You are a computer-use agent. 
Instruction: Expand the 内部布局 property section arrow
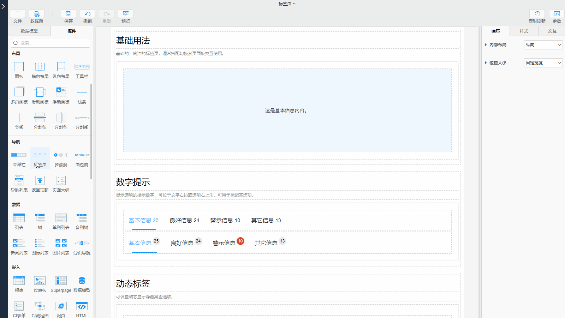pyautogui.click(x=486, y=45)
